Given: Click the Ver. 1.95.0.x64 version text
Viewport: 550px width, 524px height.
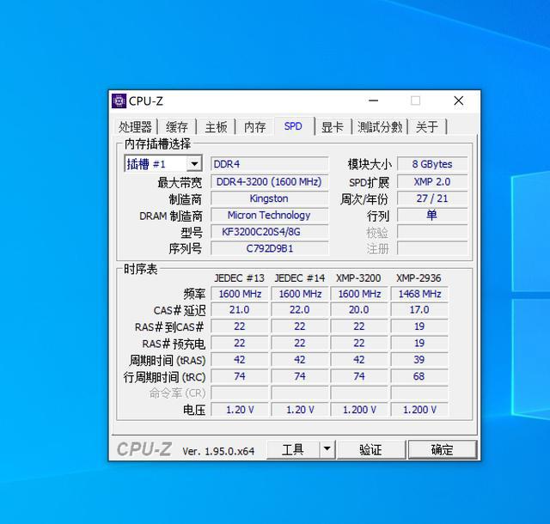Looking at the screenshot, I should coord(218,451).
